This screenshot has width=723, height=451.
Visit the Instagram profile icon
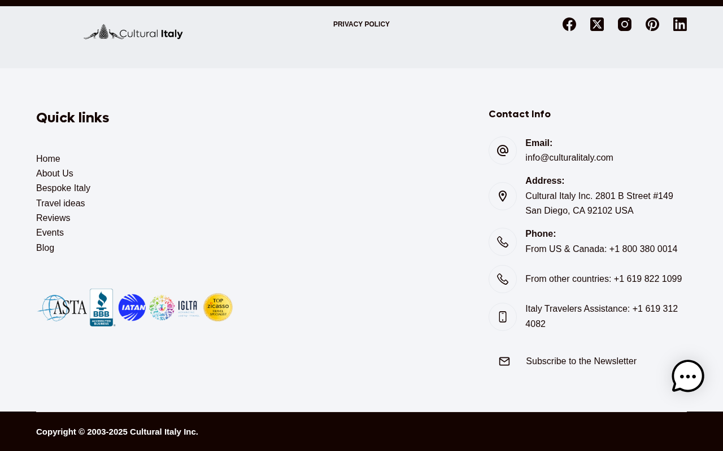pos(625,24)
